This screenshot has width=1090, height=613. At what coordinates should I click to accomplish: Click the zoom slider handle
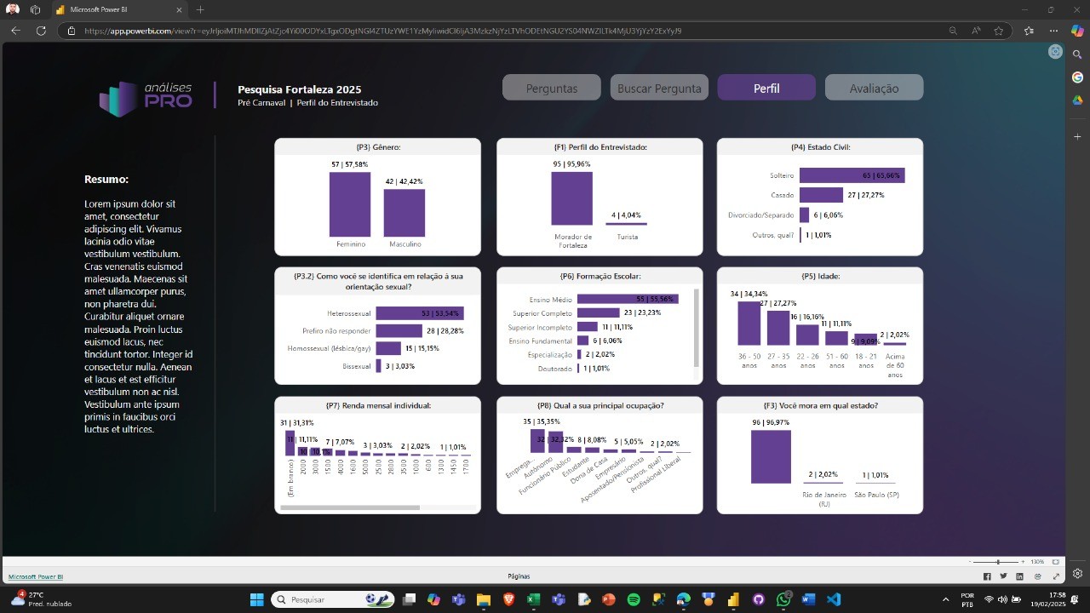click(x=998, y=562)
